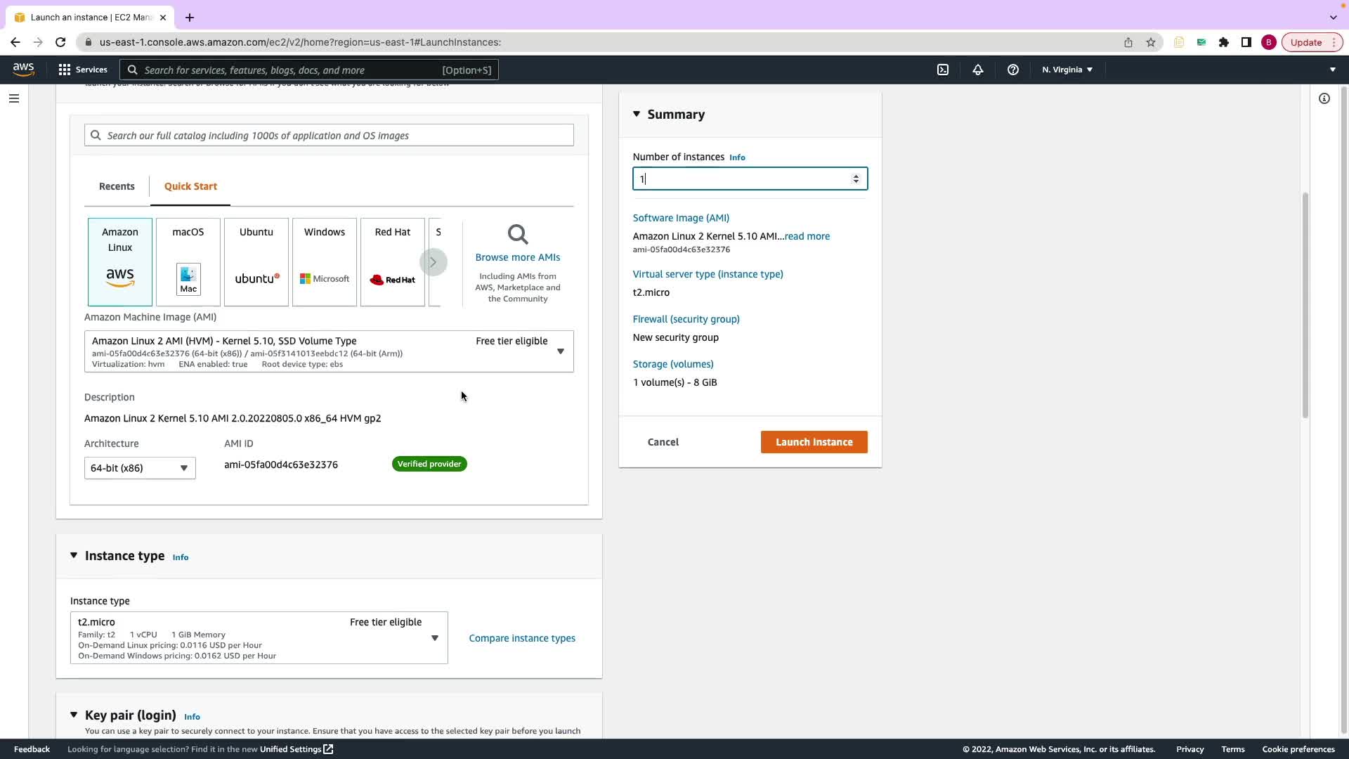The height and width of the screenshot is (759, 1349).
Task: Open Compare instance types link
Action: [x=522, y=638]
